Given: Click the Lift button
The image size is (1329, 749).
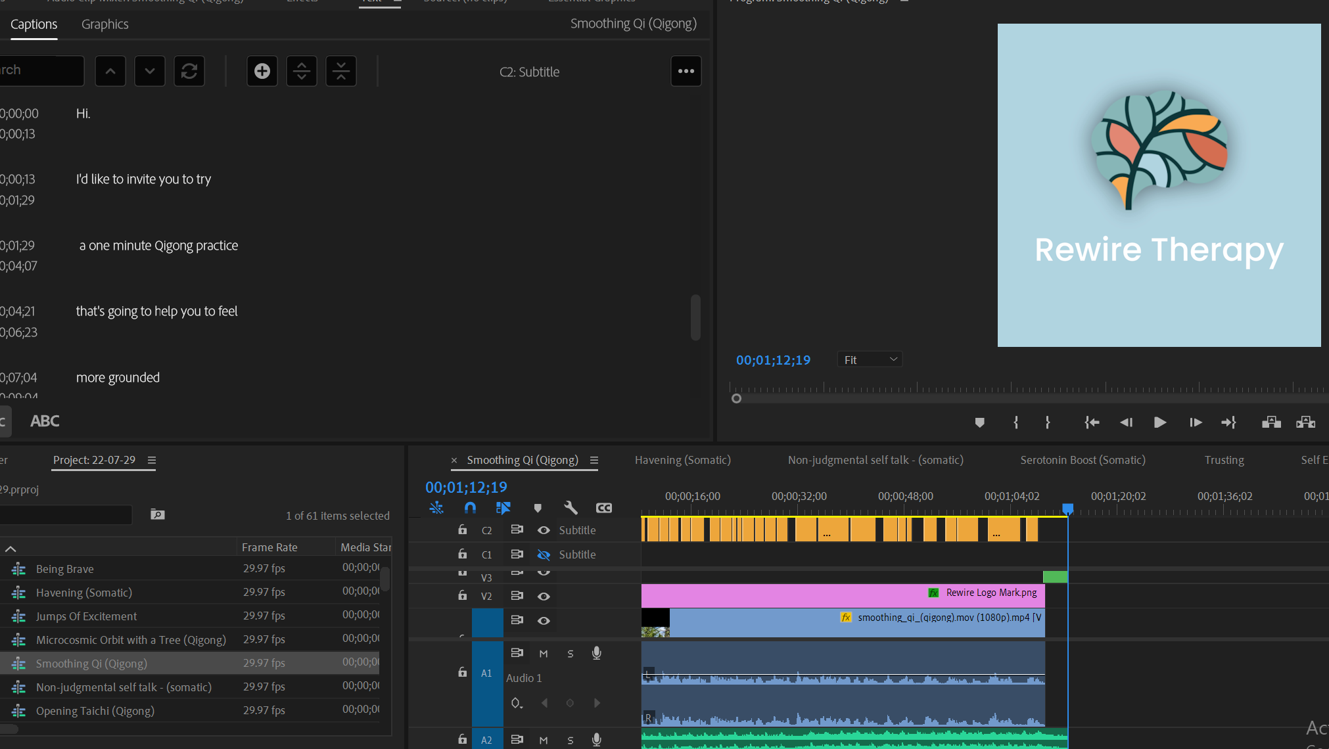Looking at the screenshot, I should [1271, 422].
